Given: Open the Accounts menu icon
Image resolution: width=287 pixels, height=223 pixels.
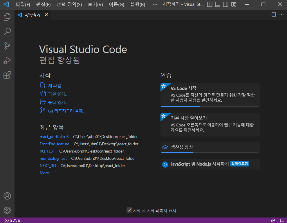Looking at the screenshot, I should click(7, 196).
